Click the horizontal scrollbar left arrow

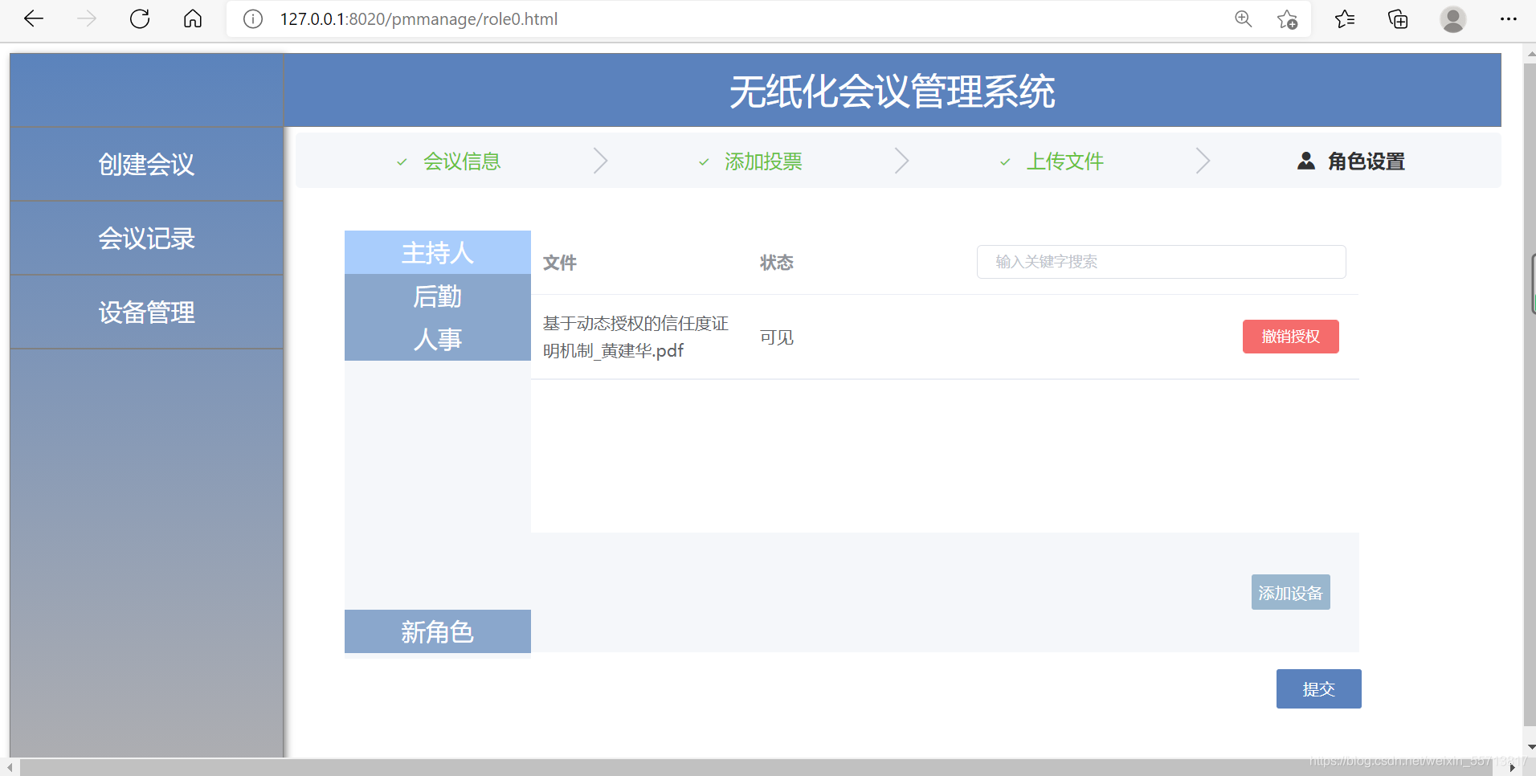click(x=8, y=767)
